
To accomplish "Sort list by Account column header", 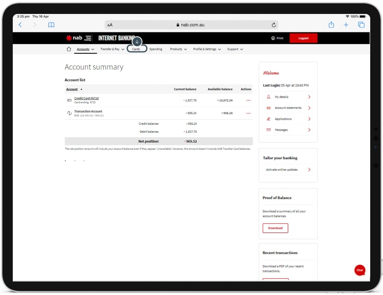I will (72, 89).
